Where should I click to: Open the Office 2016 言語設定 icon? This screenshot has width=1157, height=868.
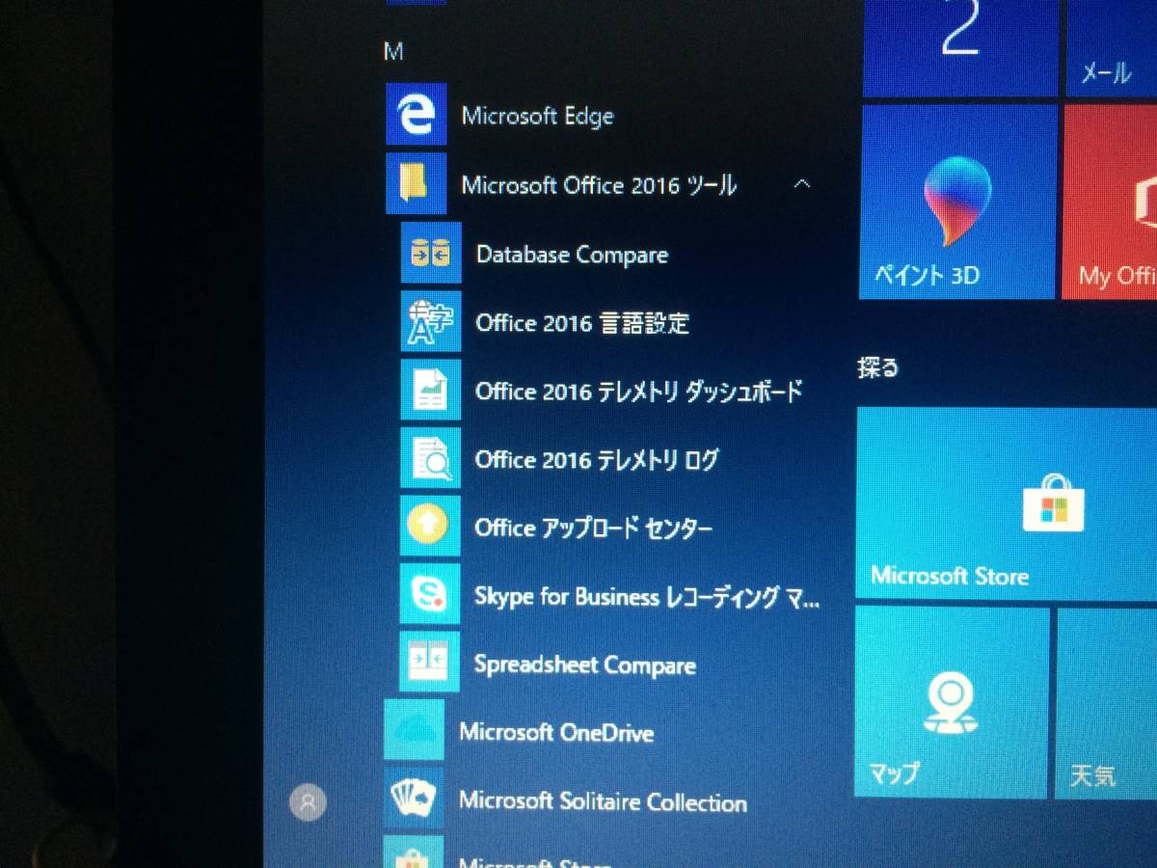click(431, 321)
